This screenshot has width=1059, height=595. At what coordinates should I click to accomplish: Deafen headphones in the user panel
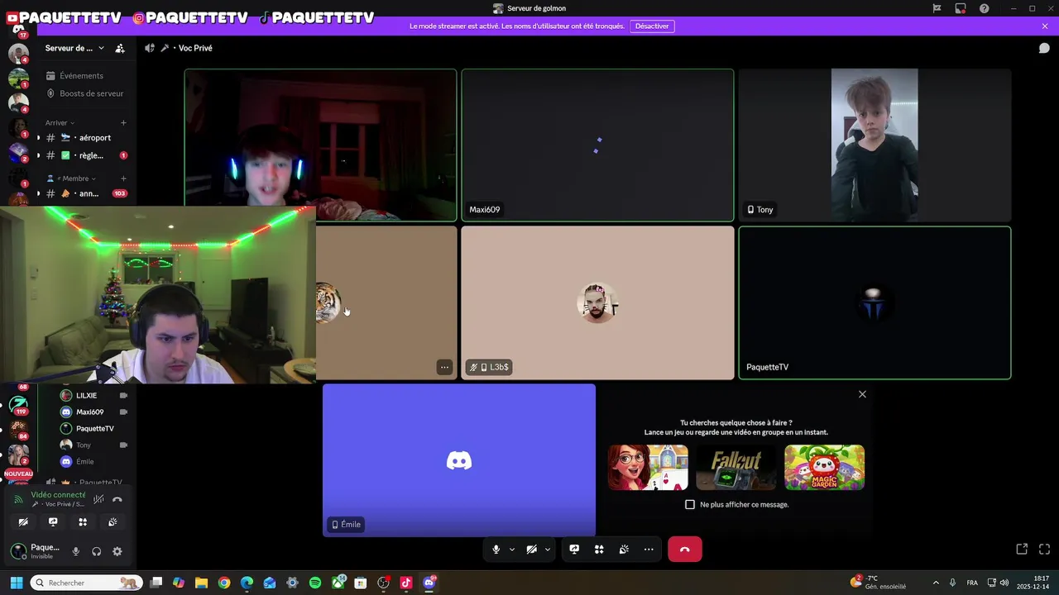pos(96,551)
